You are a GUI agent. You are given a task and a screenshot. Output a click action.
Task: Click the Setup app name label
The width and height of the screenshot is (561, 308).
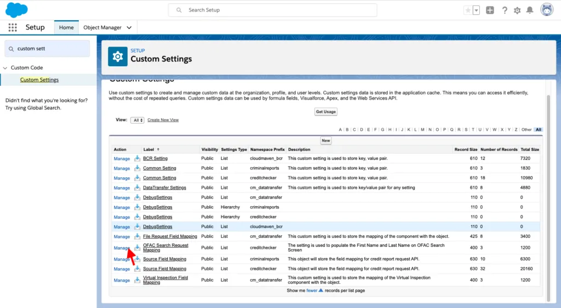[35, 27]
